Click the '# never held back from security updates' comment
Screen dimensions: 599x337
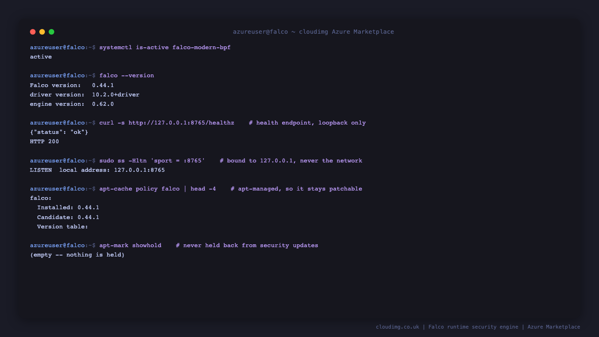coord(247,246)
